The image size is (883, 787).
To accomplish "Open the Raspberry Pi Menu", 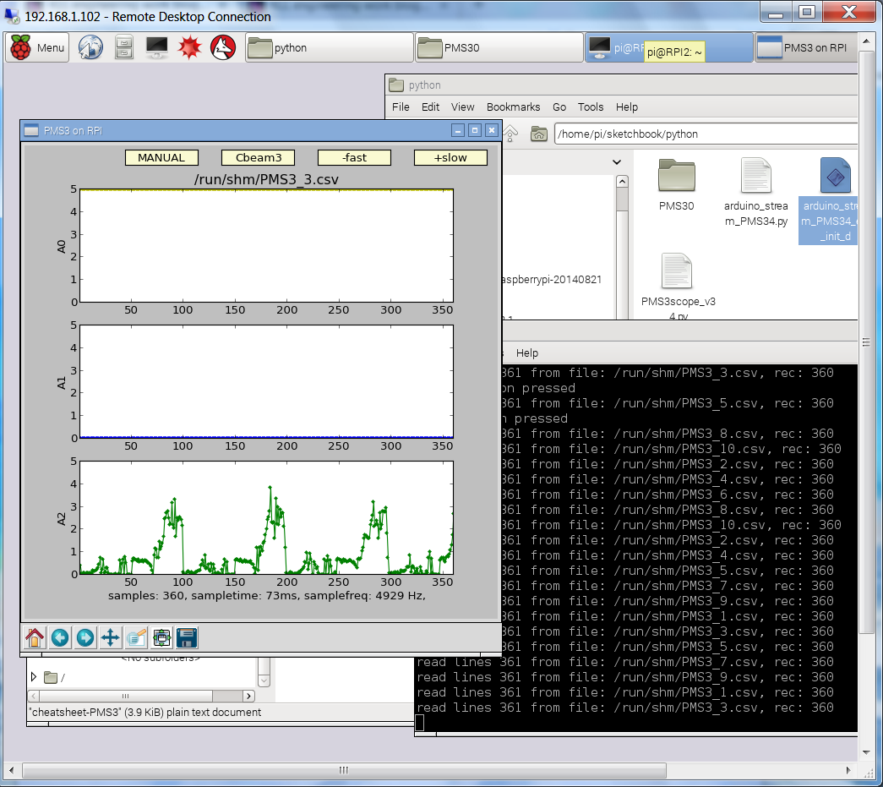I will point(38,47).
